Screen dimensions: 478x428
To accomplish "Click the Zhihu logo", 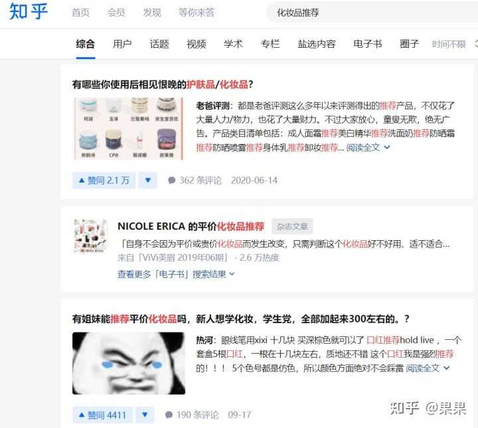I will click(x=29, y=11).
